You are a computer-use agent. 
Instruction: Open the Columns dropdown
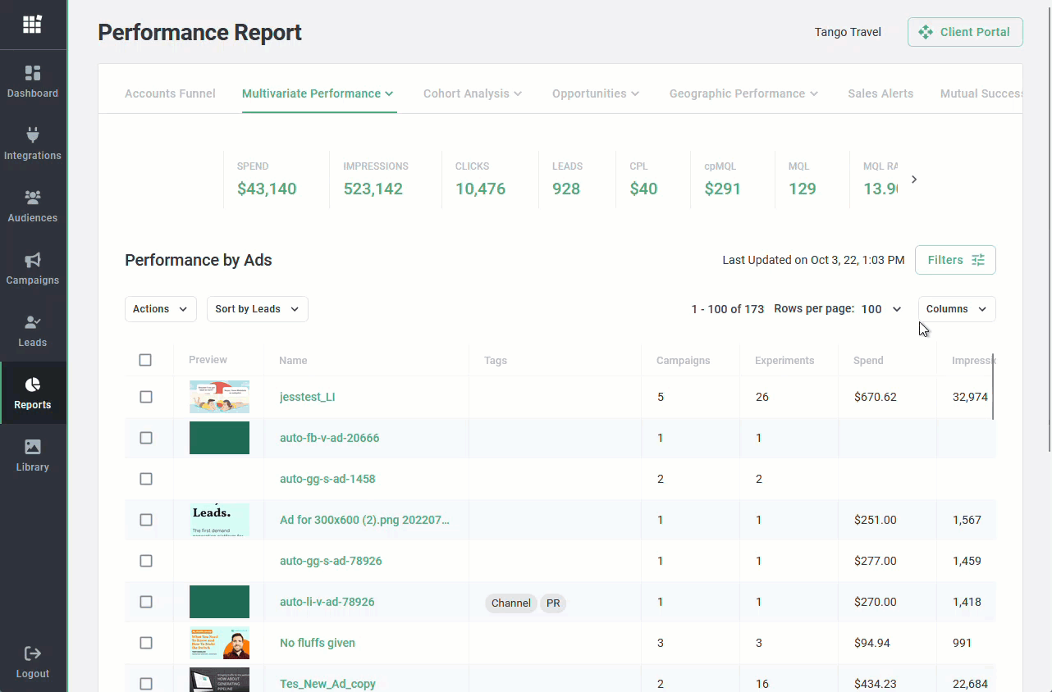pyautogui.click(x=956, y=309)
